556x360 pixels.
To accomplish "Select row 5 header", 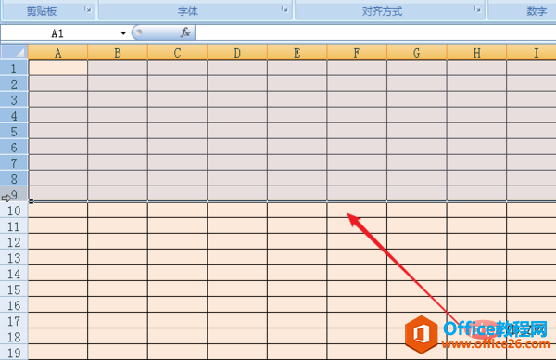I will coord(14,131).
